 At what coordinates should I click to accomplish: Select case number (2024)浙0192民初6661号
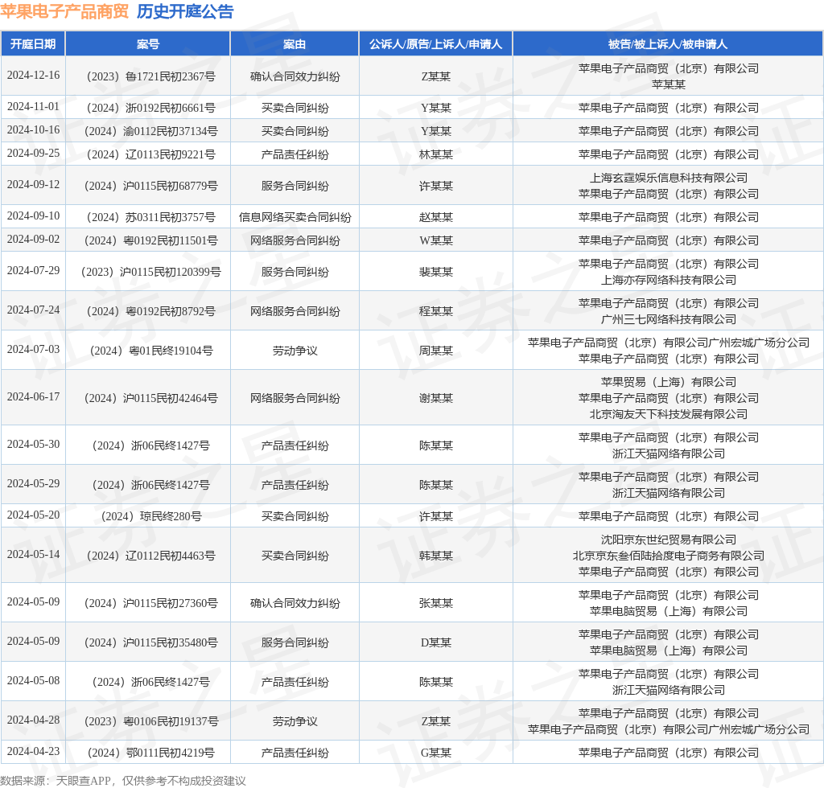[150, 108]
